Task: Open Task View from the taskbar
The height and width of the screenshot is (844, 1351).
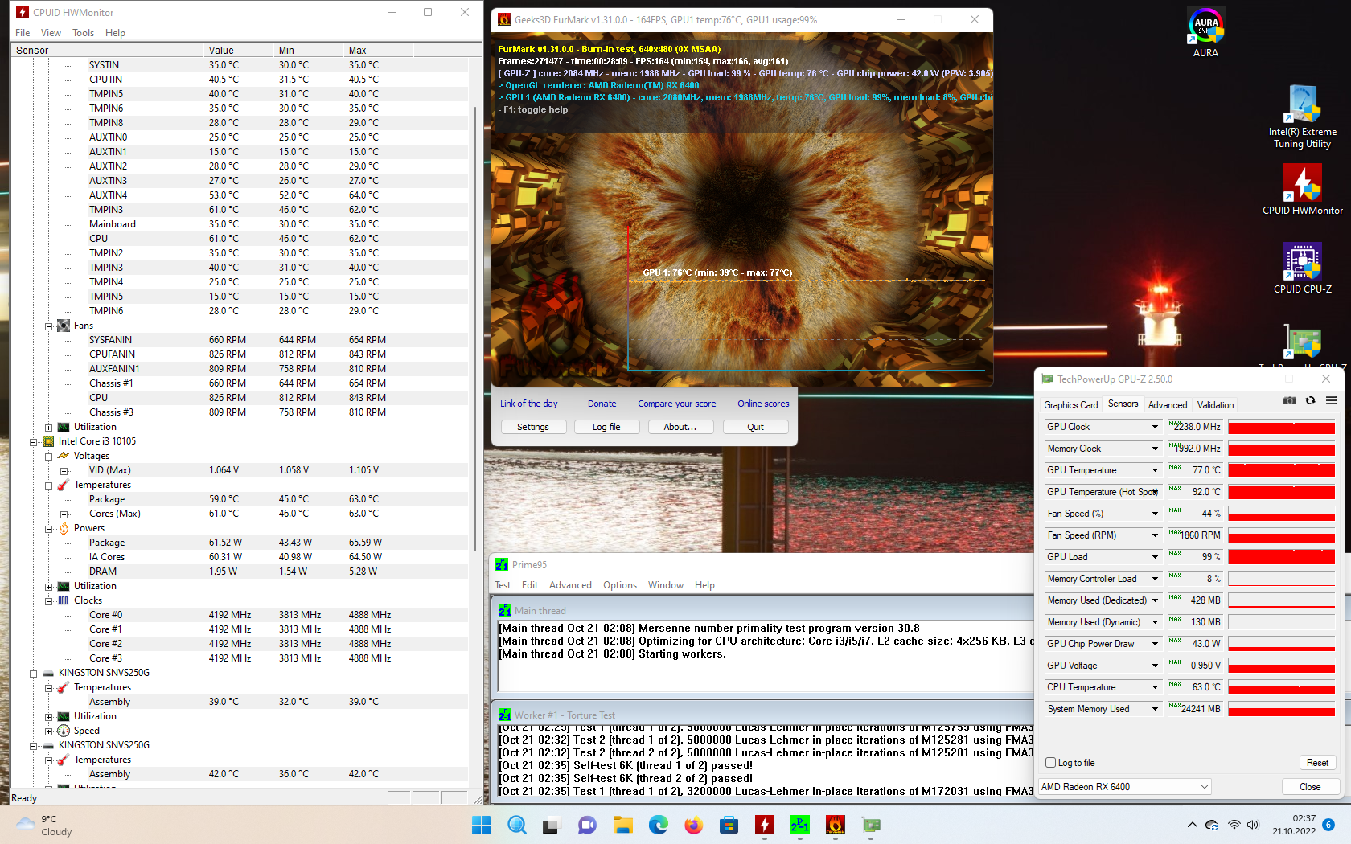Action: pyautogui.click(x=551, y=826)
